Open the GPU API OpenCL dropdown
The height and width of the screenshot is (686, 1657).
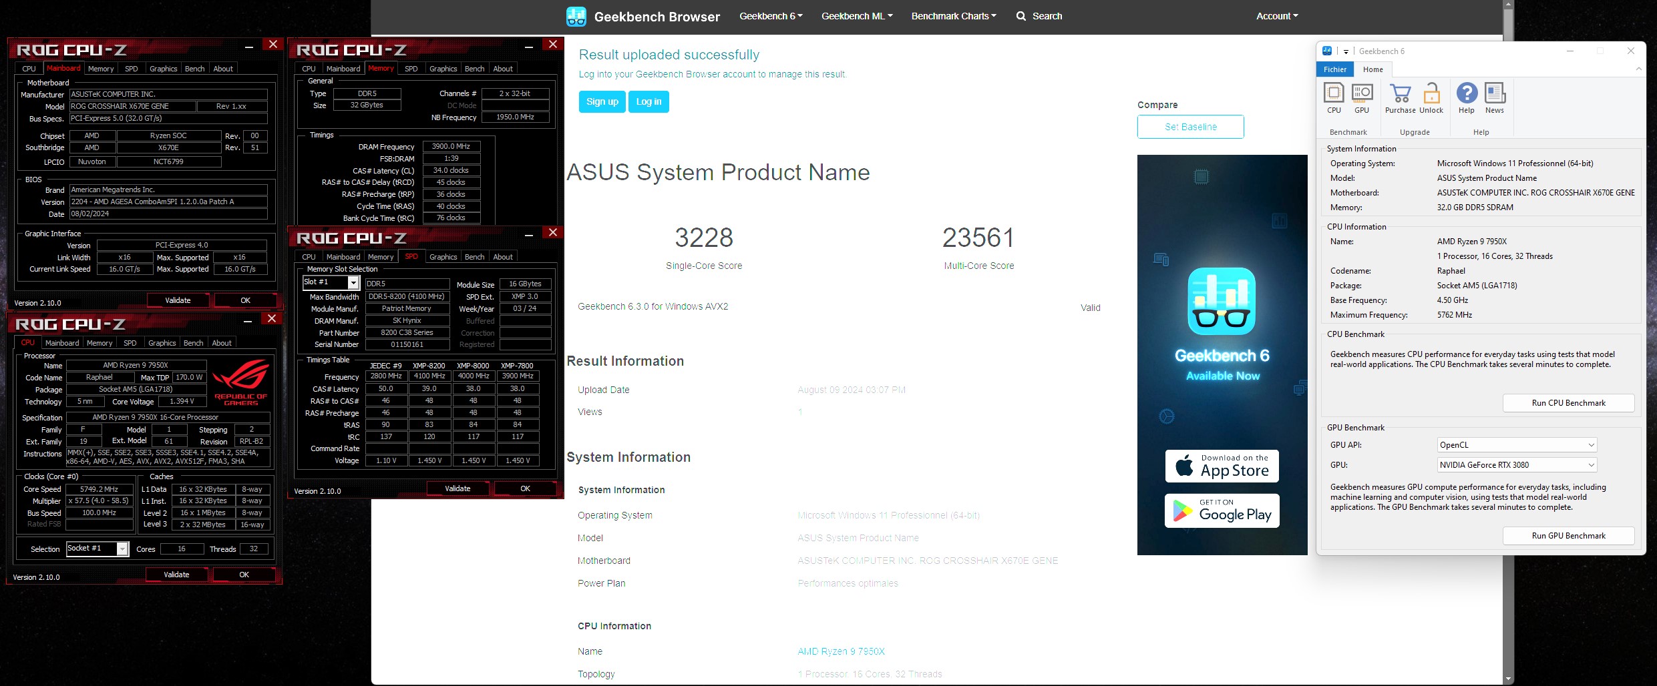pos(1517,445)
